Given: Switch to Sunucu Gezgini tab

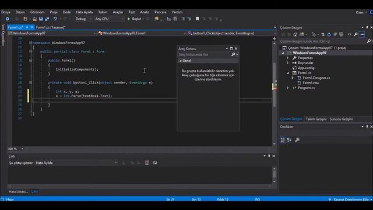Looking at the screenshot, I should coord(341,119).
